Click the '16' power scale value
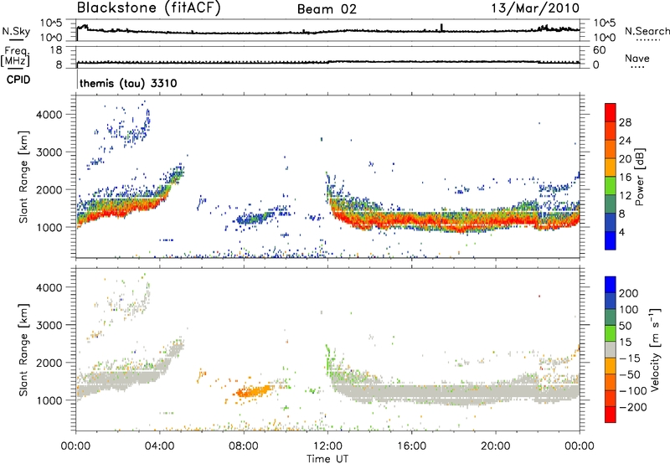 625,178
